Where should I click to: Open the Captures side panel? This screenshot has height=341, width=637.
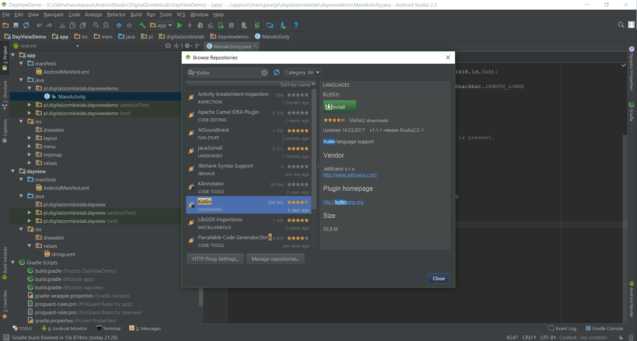pos(5,131)
